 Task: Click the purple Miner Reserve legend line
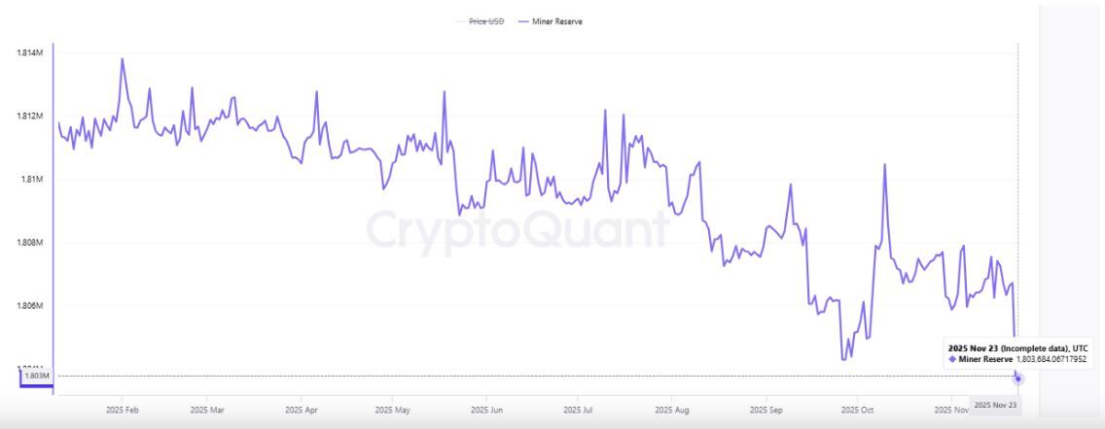(x=523, y=21)
